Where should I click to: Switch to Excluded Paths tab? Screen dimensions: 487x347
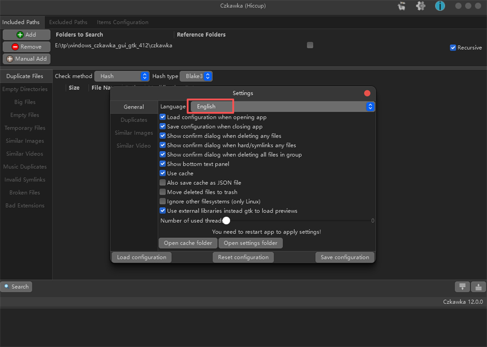[68, 22]
